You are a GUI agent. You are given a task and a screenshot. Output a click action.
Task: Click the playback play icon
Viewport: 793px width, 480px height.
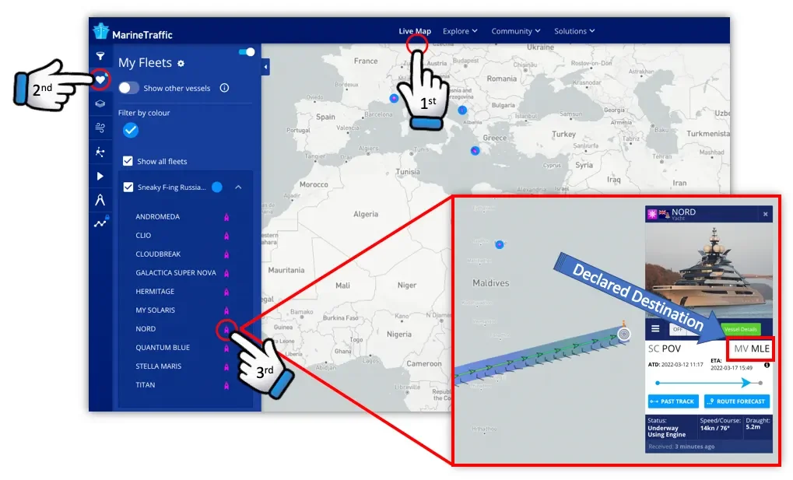point(100,176)
